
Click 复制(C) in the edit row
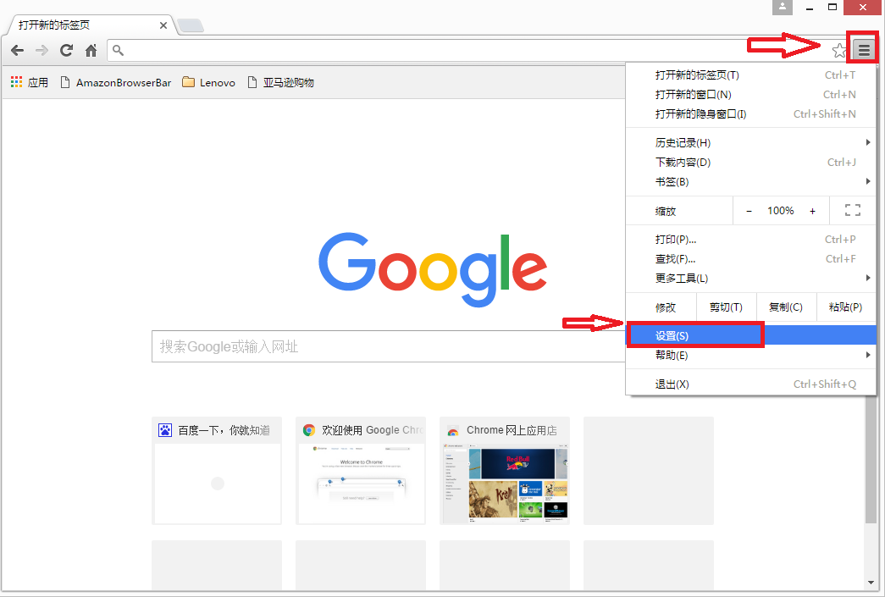(x=786, y=307)
